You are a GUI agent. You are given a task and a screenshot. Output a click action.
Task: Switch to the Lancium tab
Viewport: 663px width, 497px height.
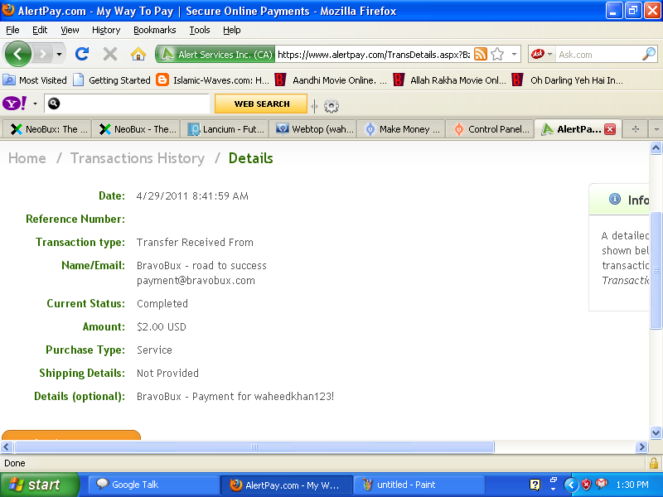(225, 129)
